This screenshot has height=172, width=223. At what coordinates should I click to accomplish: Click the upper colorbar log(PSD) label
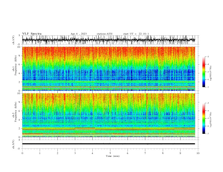[211, 73]
